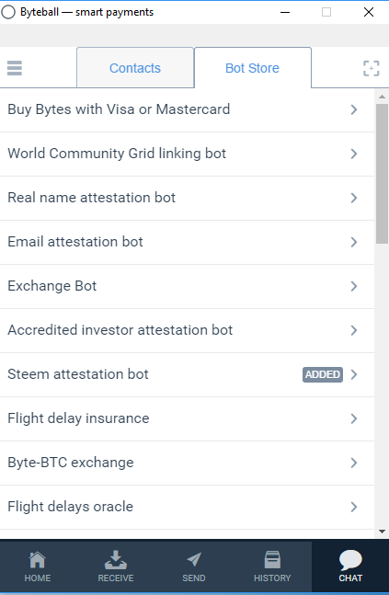The height and width of the screenshot is (595, 389).
Task: Switch to the Contacts tab
Action: (x=135, y=68)
